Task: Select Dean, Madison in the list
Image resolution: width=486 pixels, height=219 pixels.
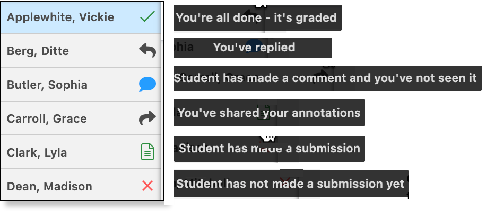Action: 81,185
